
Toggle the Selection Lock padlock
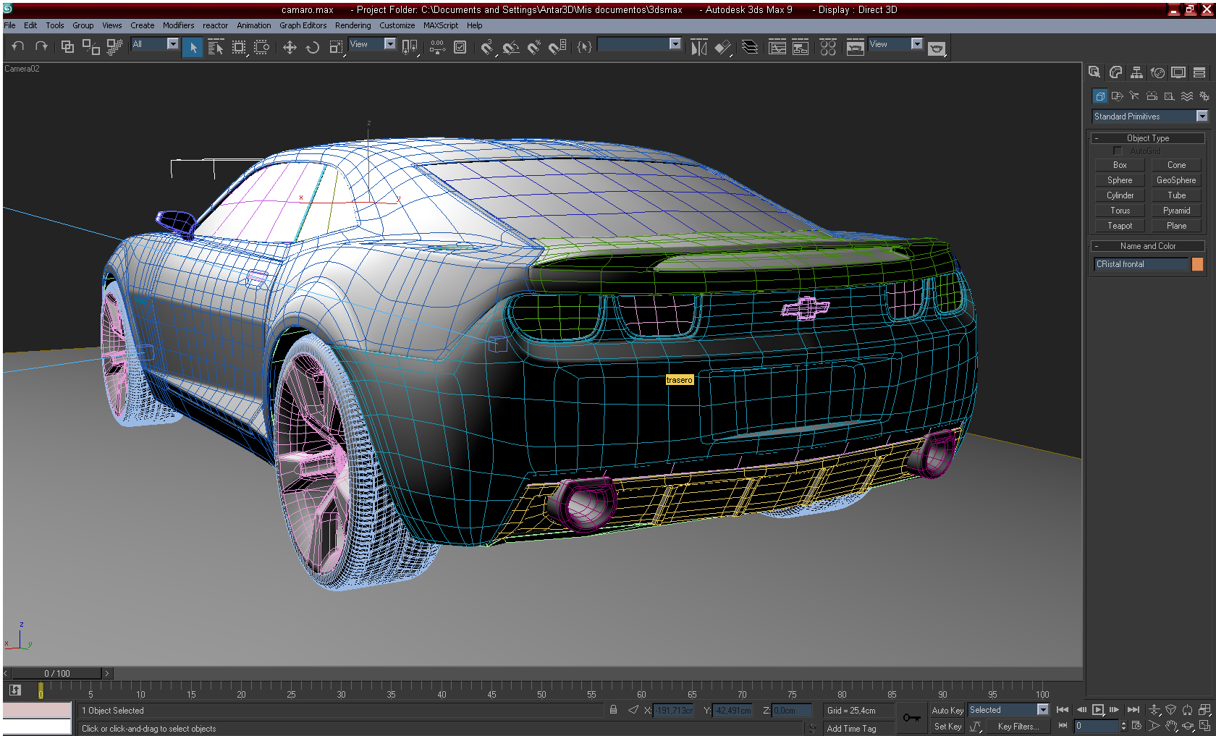[x=614, y=710]
